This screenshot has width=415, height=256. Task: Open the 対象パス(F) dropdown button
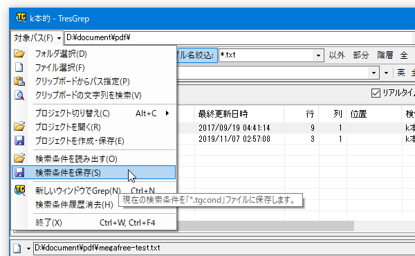pyautogui.click(x=37, y=38)
